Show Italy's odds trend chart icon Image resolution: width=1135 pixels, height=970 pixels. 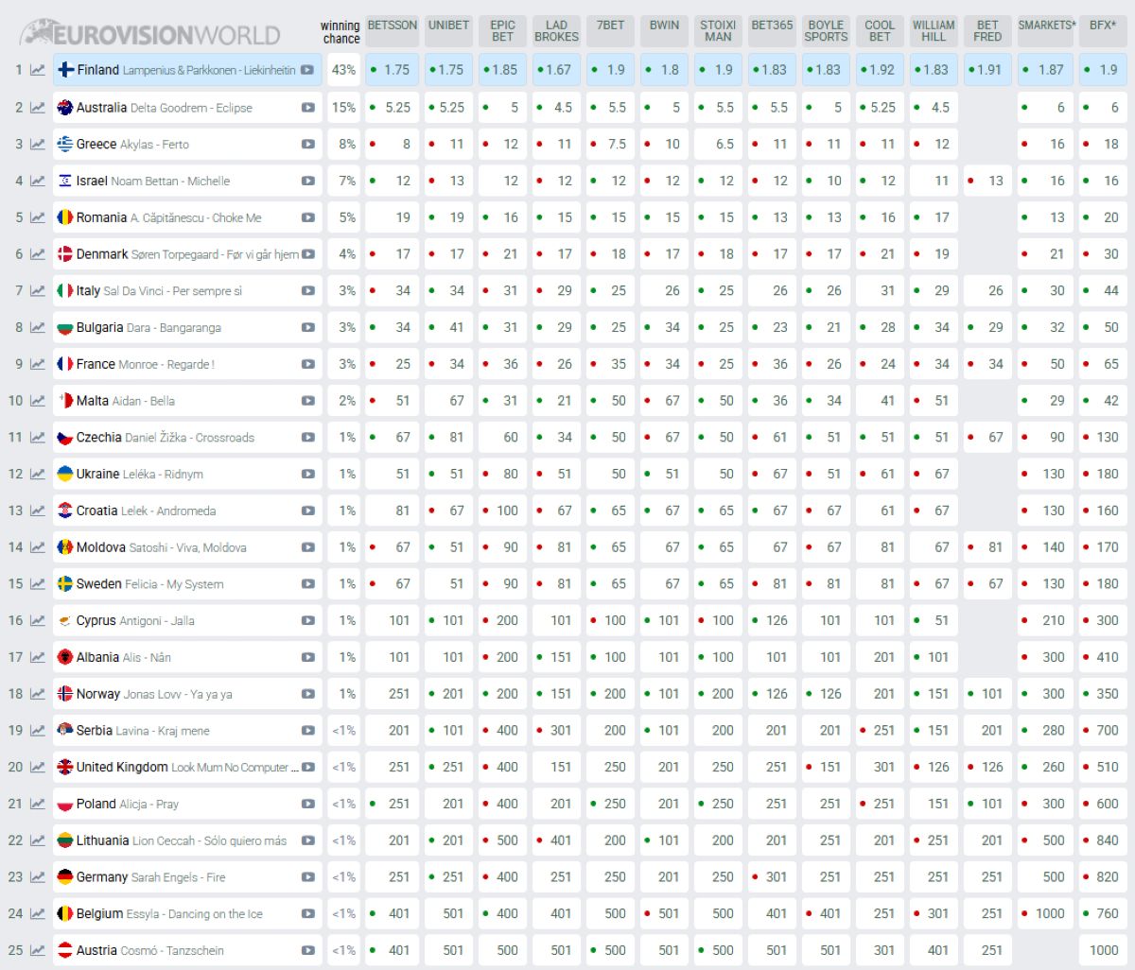point(37,291)
